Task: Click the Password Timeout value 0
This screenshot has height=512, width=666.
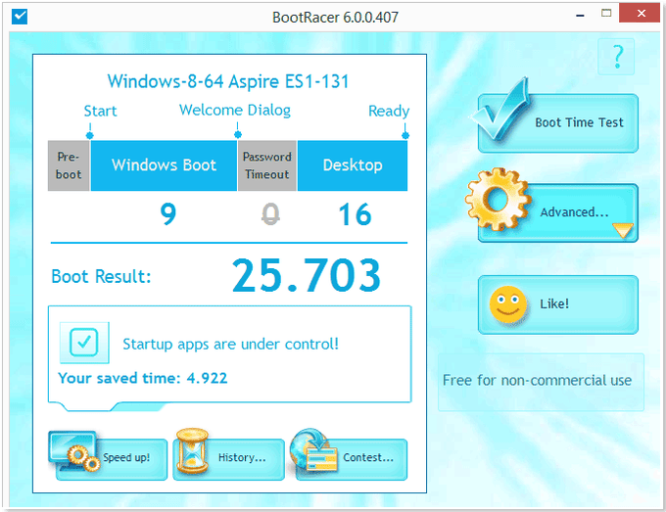Action: pyautogui.click(x=270, y=214)
